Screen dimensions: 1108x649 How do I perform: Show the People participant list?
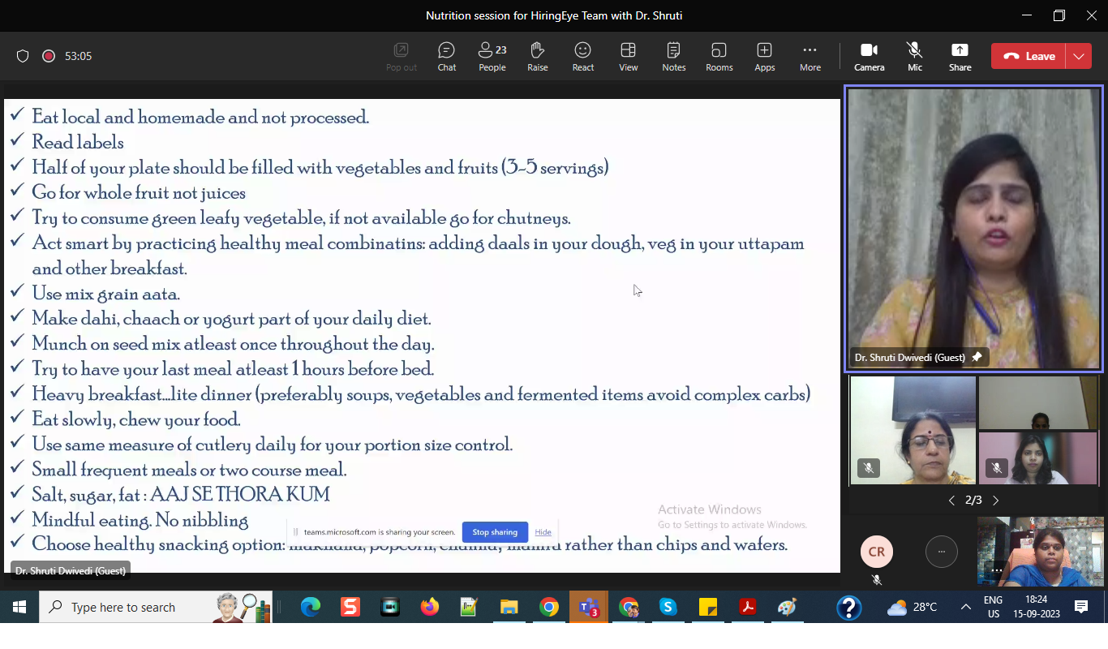pyautogui.click(x=492, y=57)
